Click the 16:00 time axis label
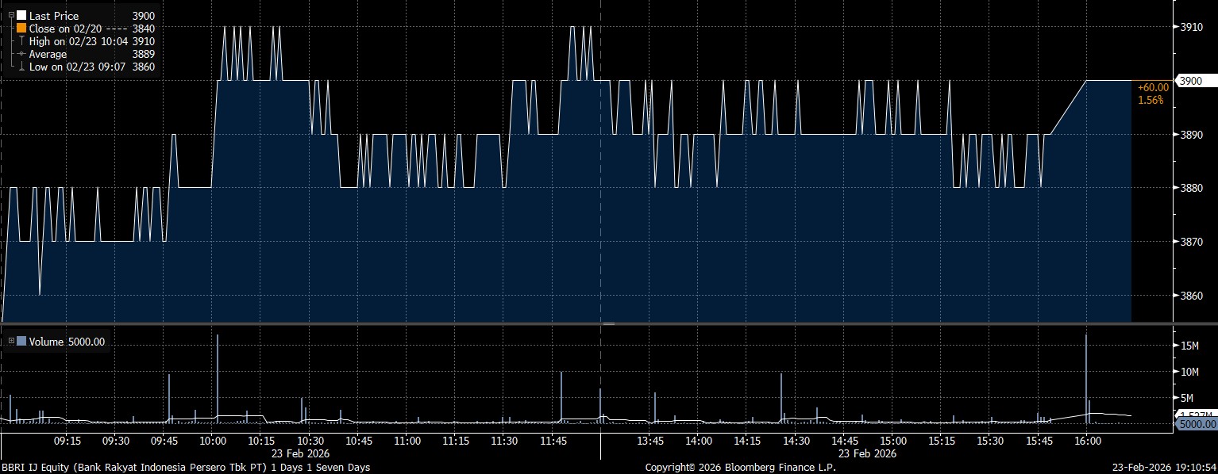This screenshot has width=1218, height=474. coord(1086,440)
